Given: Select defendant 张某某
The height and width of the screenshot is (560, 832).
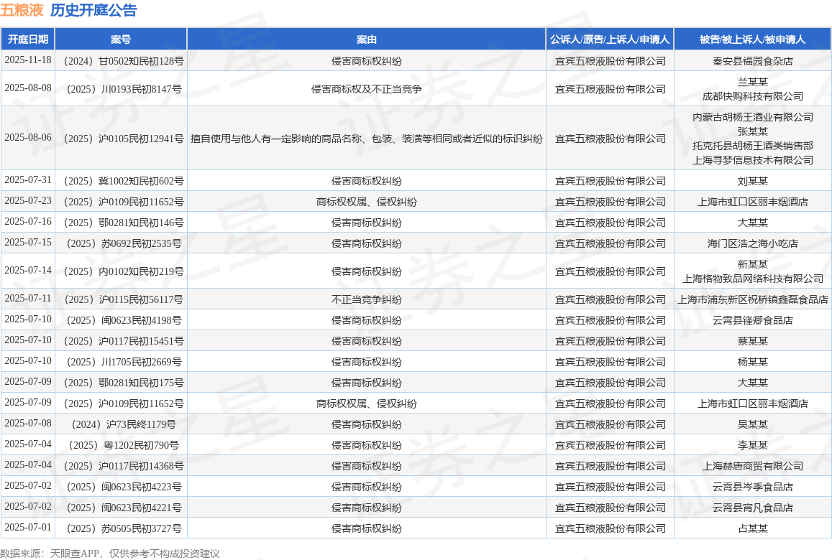Looking at the screenshot, I should pyautogui.click(x=752, y=131).
